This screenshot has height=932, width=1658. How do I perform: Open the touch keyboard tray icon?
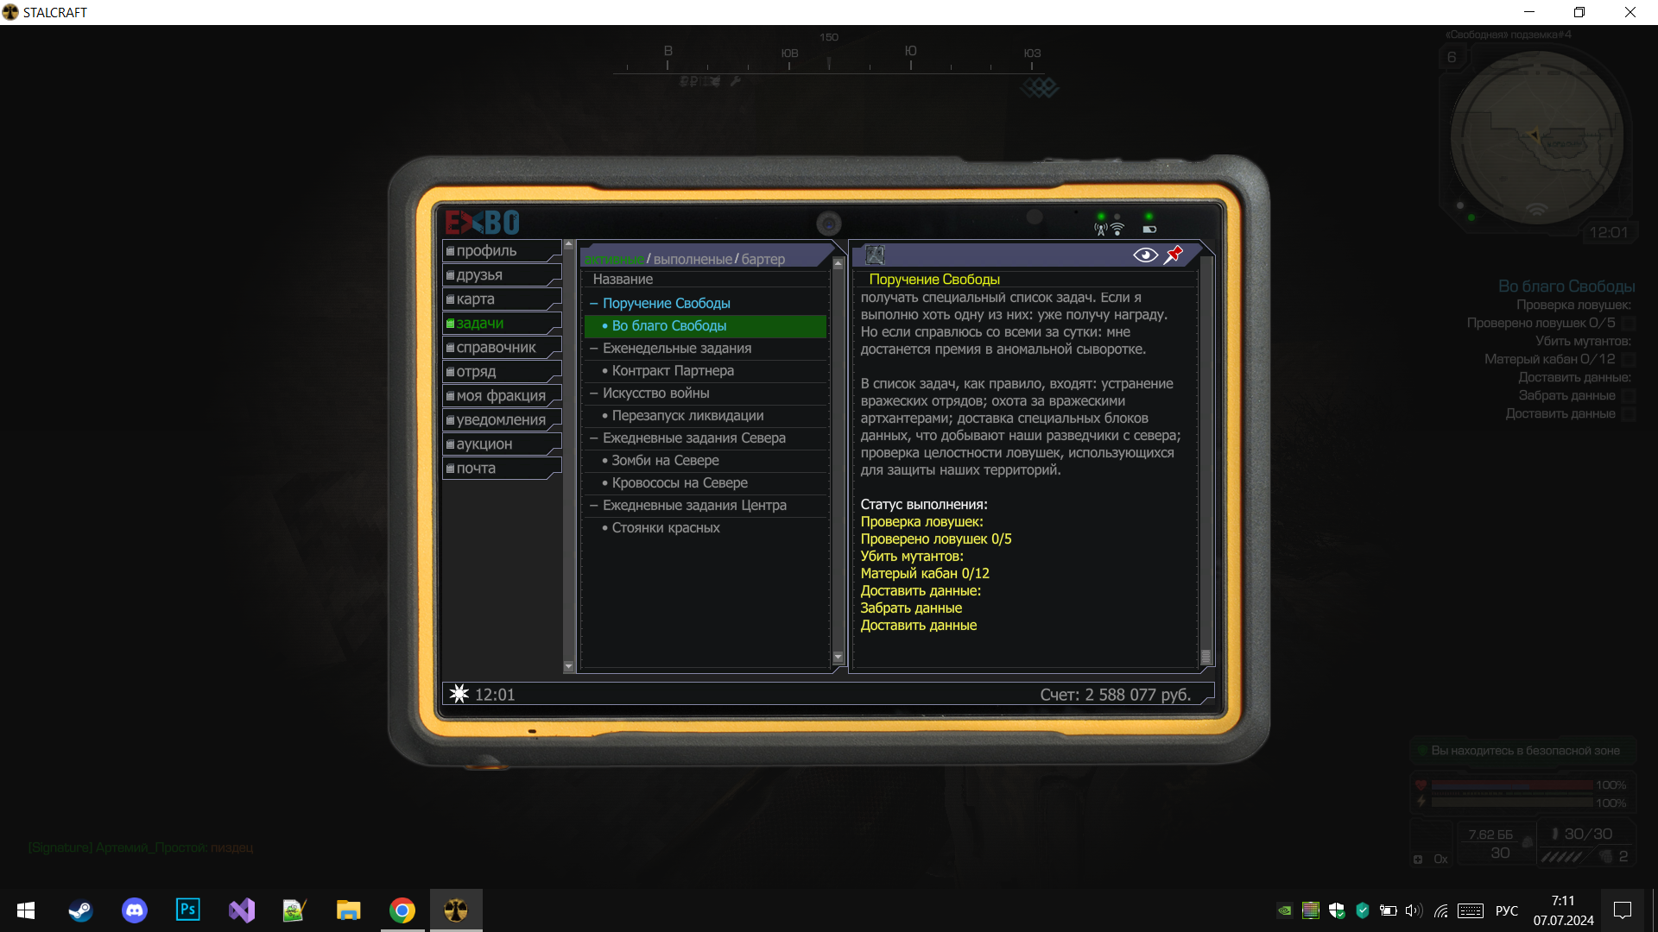[x=1470, y=910]
